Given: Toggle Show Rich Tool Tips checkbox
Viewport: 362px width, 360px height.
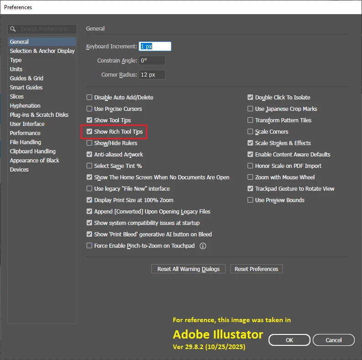Looking at the screenshot, I should [x=89, y=131].
